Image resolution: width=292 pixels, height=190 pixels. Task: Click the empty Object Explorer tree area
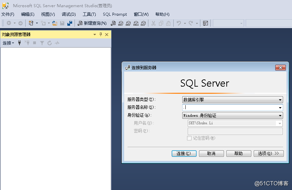pos(56,118)
